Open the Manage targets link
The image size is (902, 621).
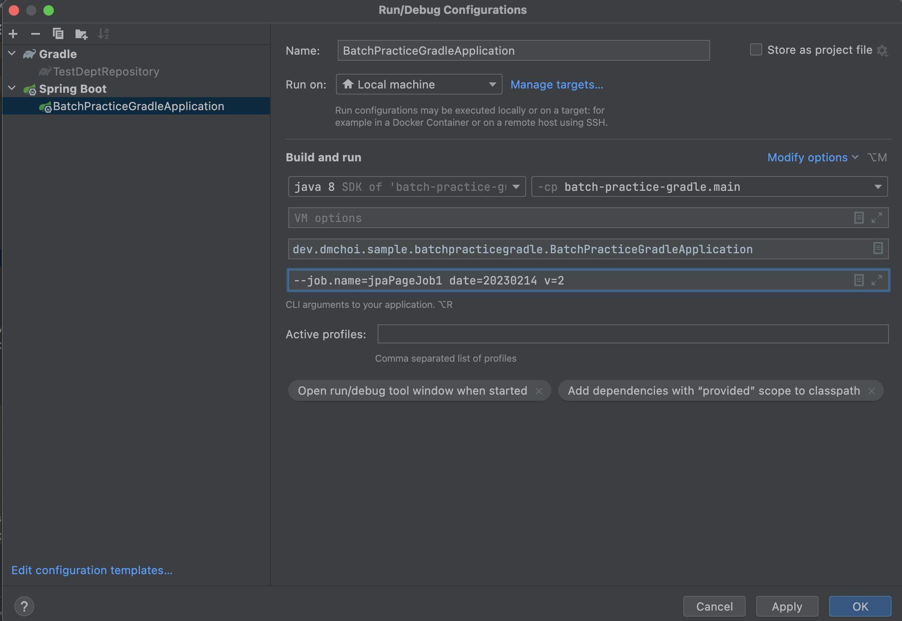coord(556,85)
